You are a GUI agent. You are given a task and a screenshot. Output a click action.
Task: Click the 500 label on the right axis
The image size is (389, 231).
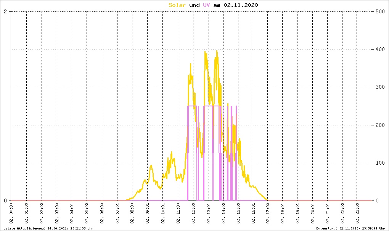pos(379,11)
